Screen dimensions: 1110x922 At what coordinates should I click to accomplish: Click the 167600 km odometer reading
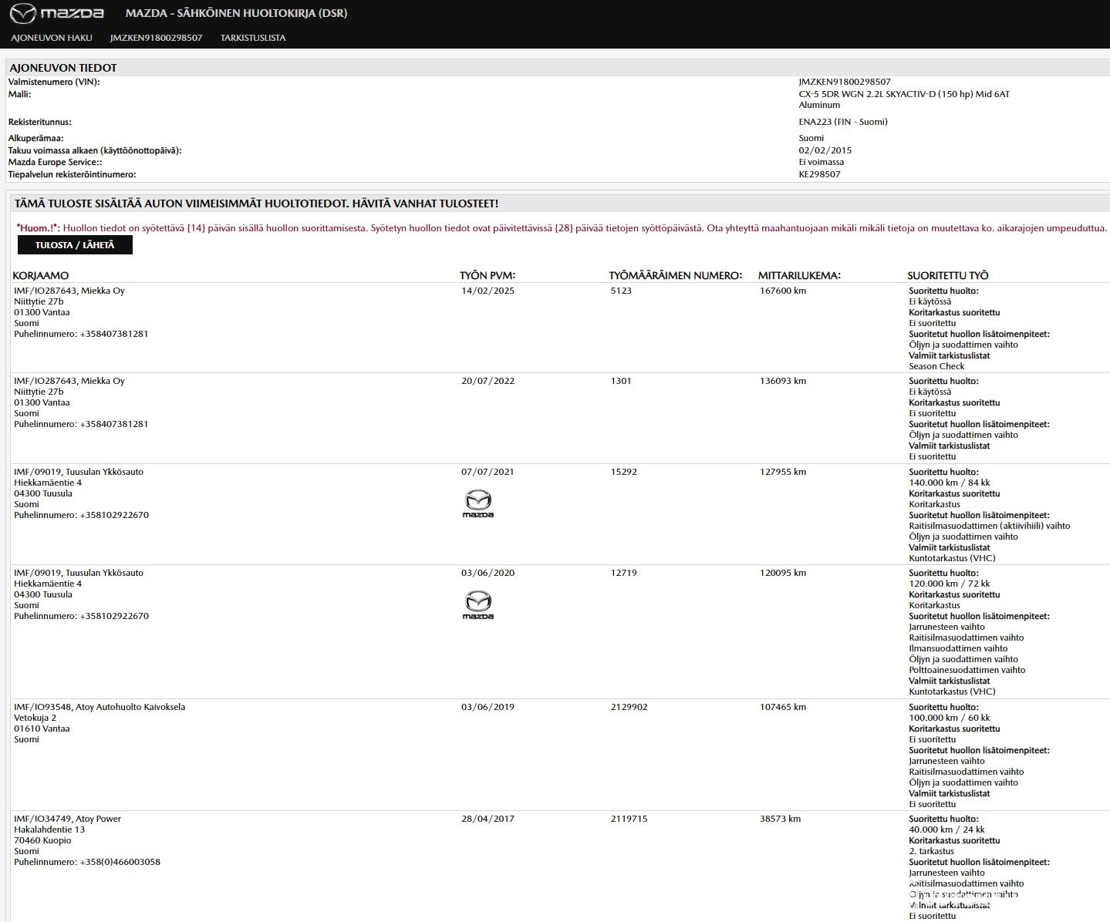click(x=782, y=291)
